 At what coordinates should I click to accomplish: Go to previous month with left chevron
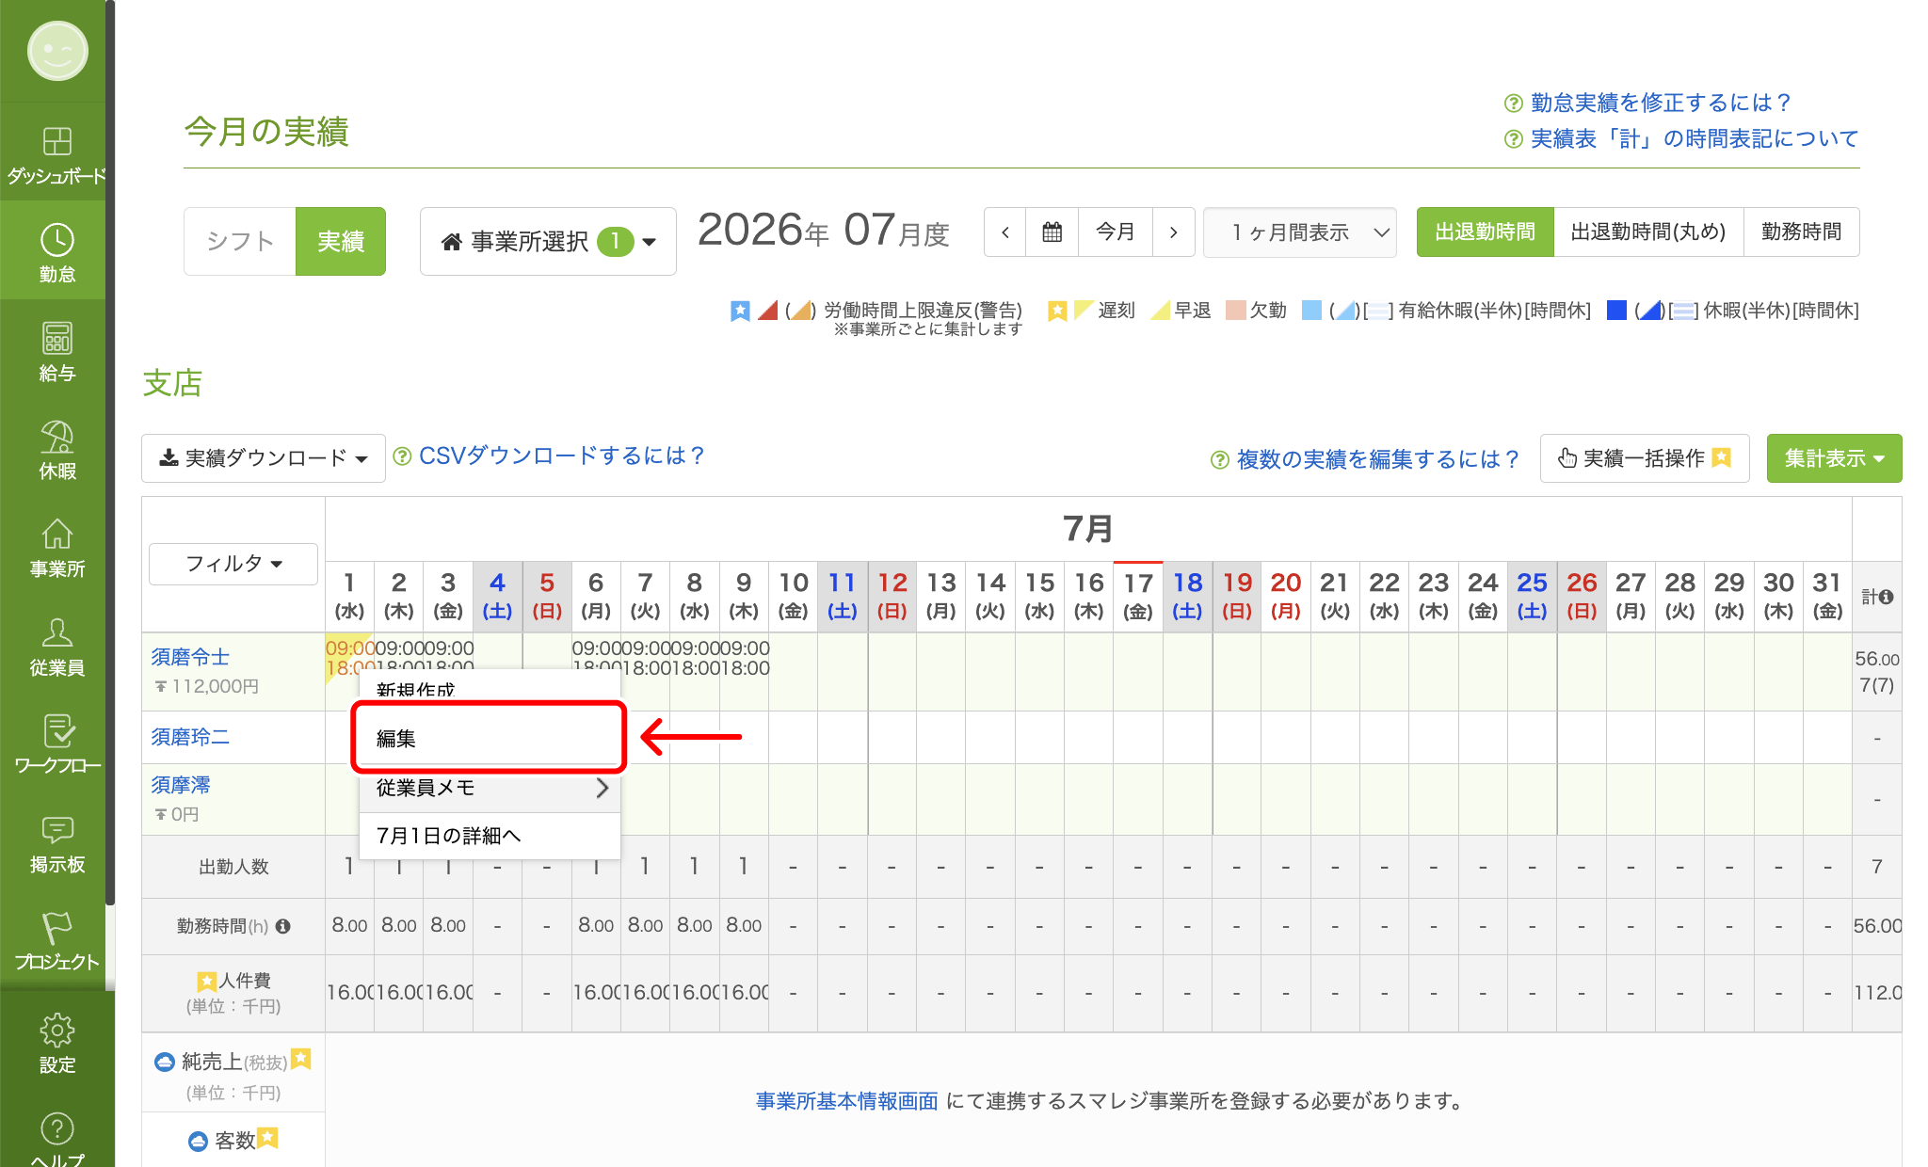1005,232
